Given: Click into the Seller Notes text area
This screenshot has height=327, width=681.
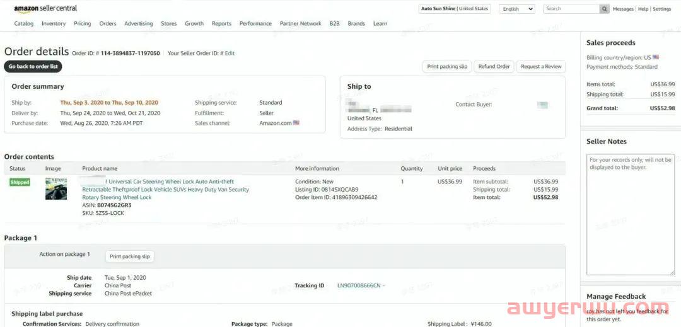Looking at the screenshot, I should 631,214.
